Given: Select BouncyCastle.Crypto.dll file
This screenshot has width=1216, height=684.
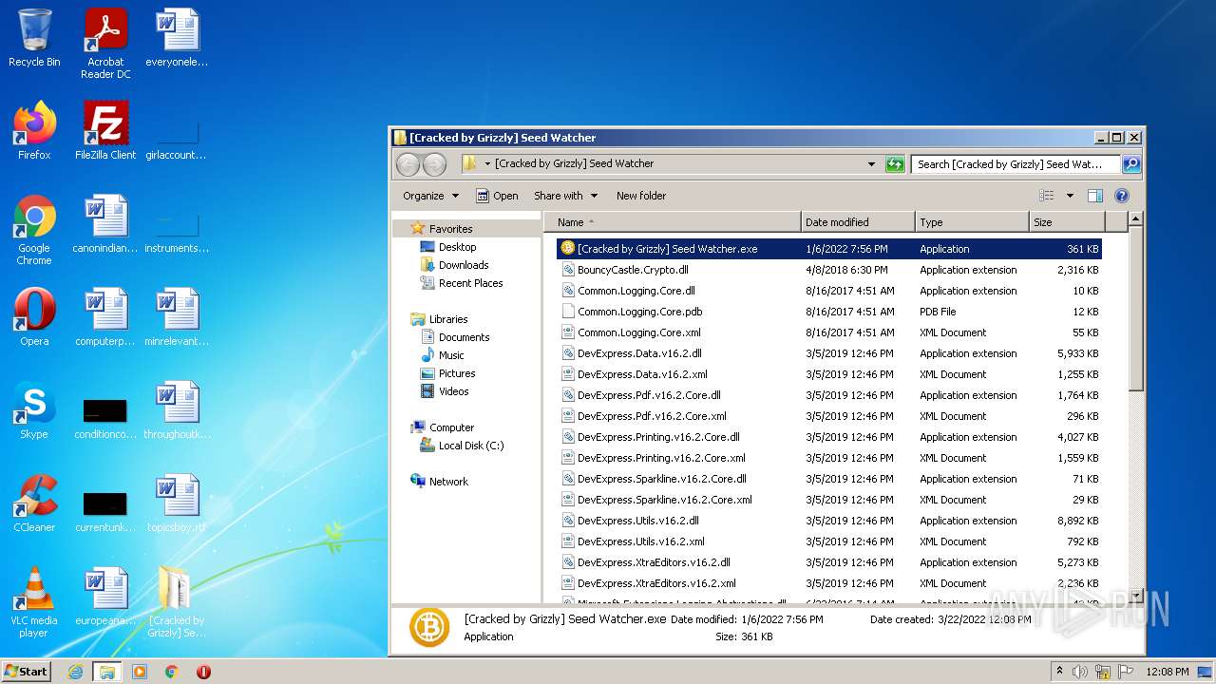Looking at the screenshot, I should (829, 270).
